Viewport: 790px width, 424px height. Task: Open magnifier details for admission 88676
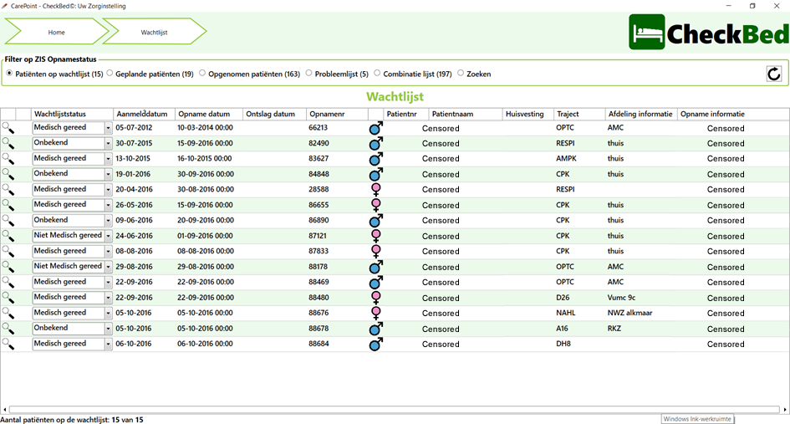tap(8, 313)
